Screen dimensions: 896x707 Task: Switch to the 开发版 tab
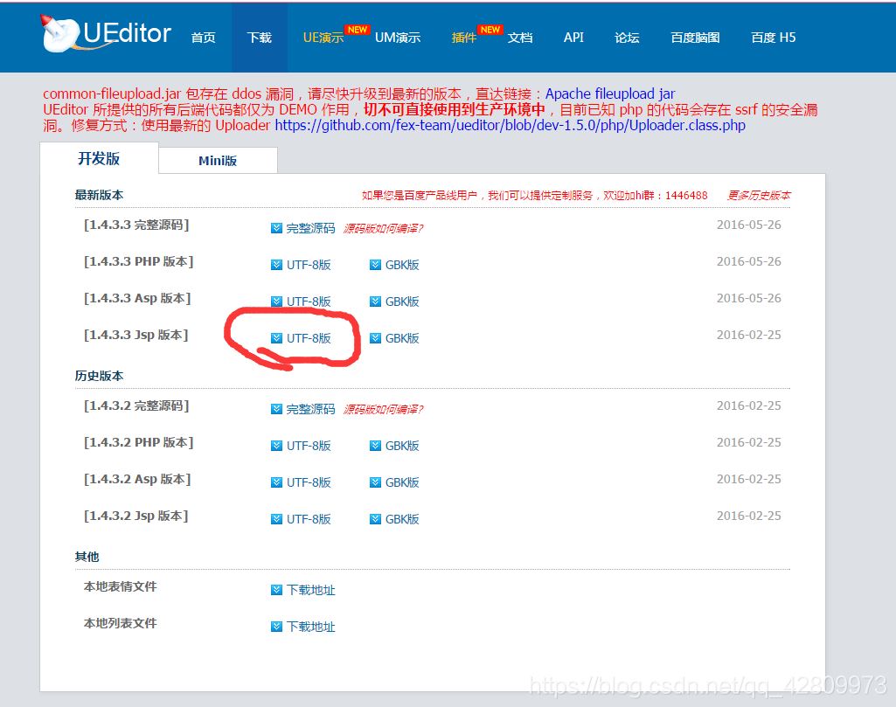(99, 158)
